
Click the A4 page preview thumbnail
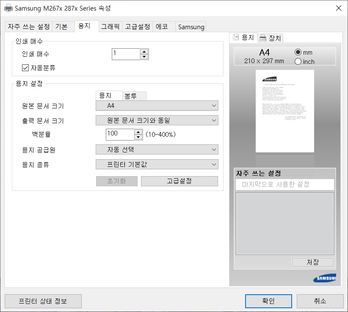[285, 111]
